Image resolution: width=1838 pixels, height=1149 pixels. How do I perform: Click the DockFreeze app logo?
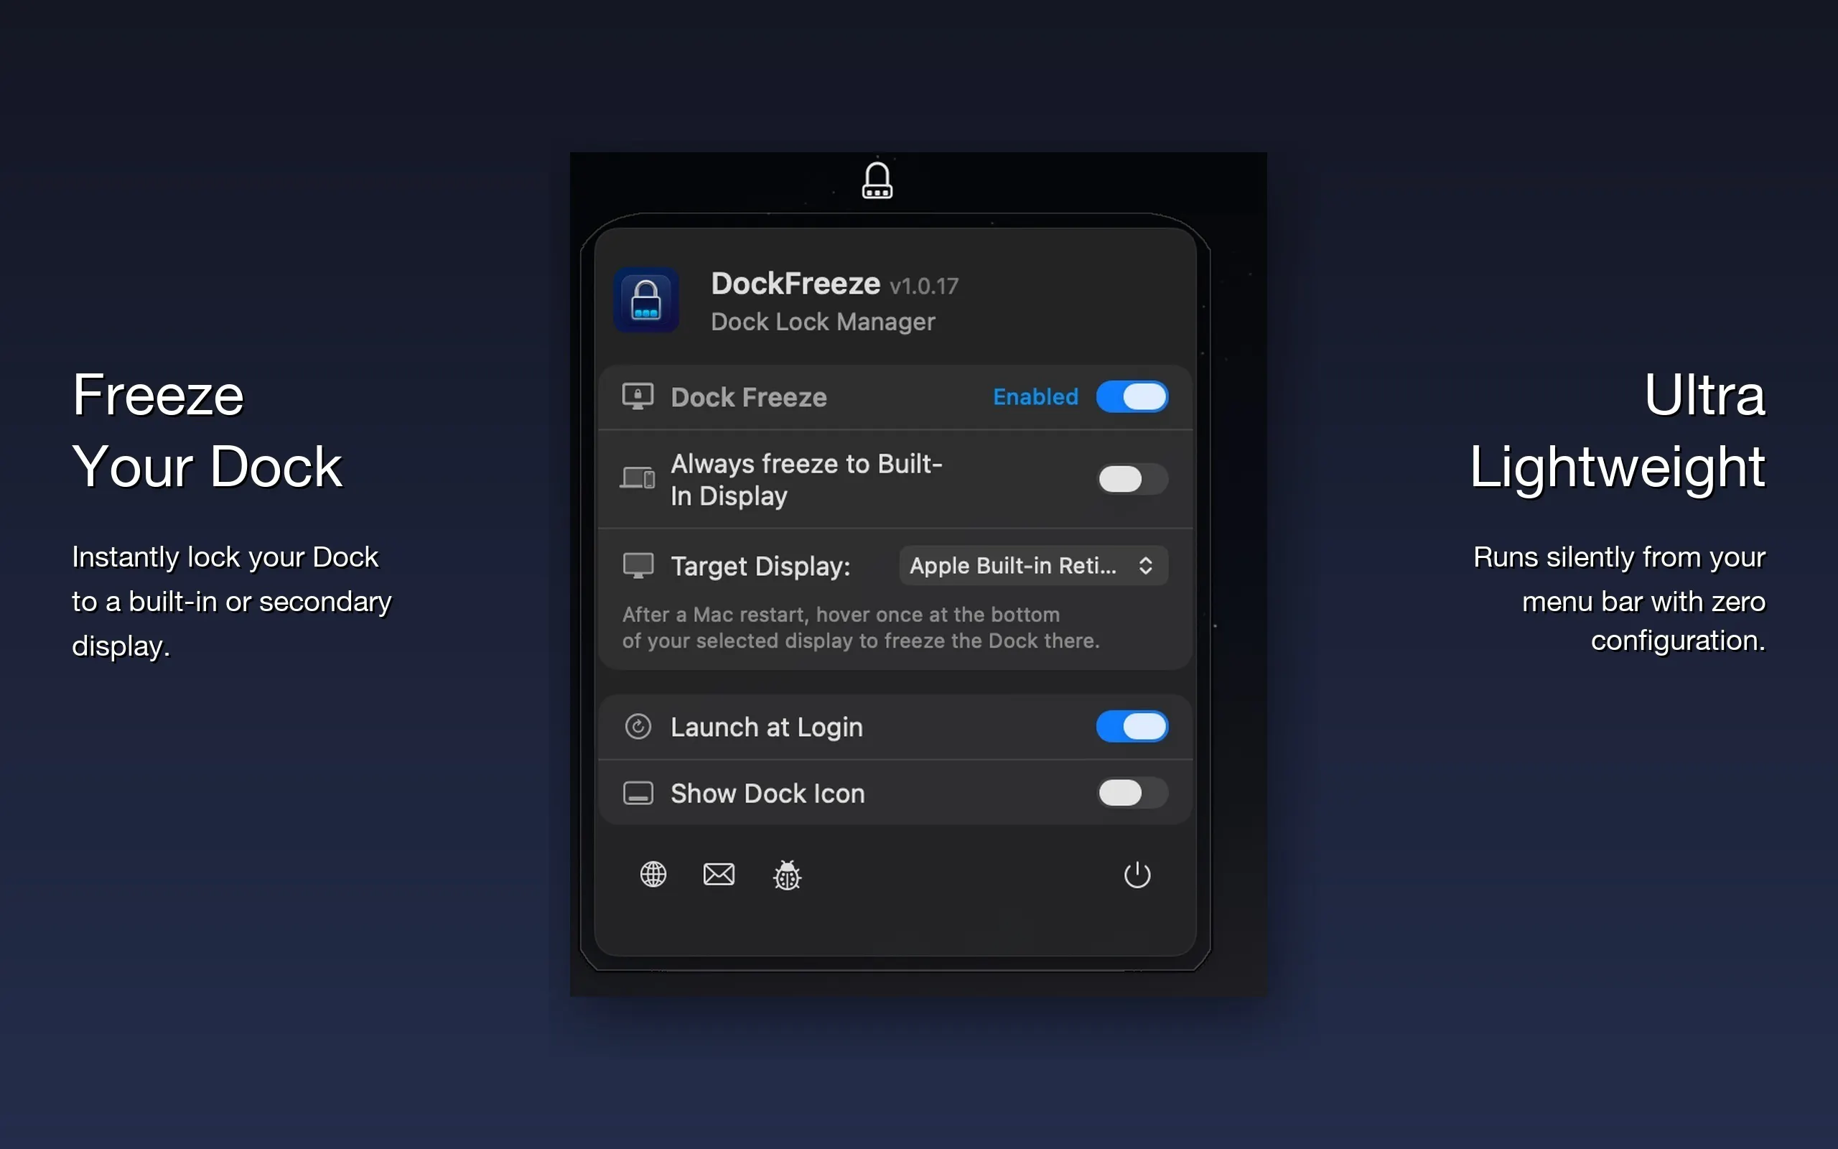646,300
